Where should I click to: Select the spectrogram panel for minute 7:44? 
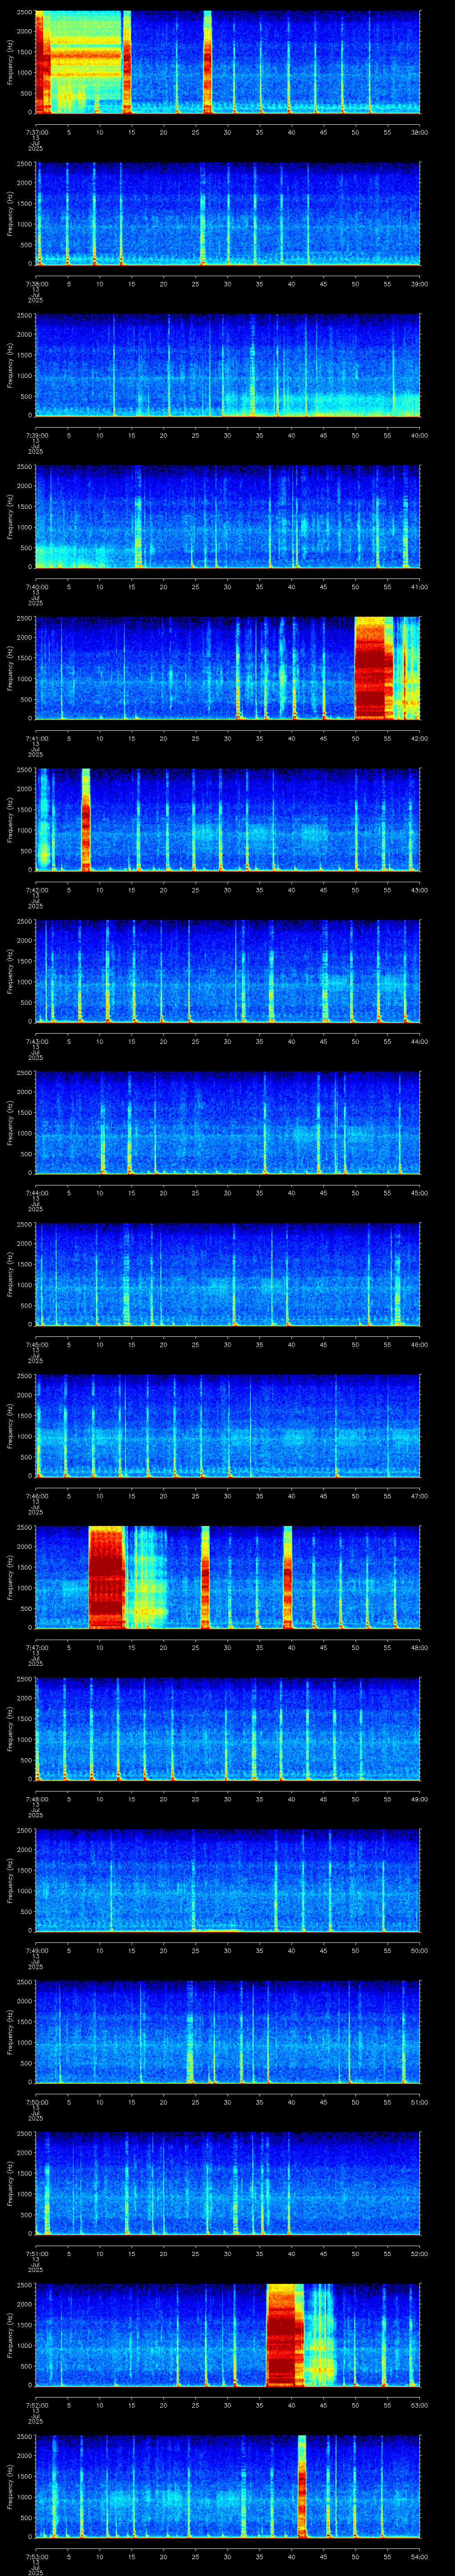227,1123
